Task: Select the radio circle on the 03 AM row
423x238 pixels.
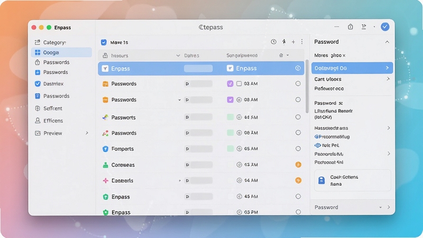Action: (x=298, y=84)
